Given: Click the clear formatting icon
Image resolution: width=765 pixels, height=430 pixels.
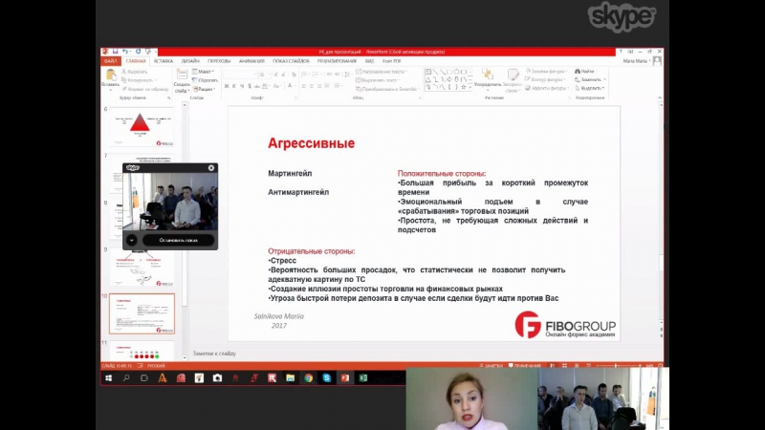Looking at the screenshot, I should (294, 75).
